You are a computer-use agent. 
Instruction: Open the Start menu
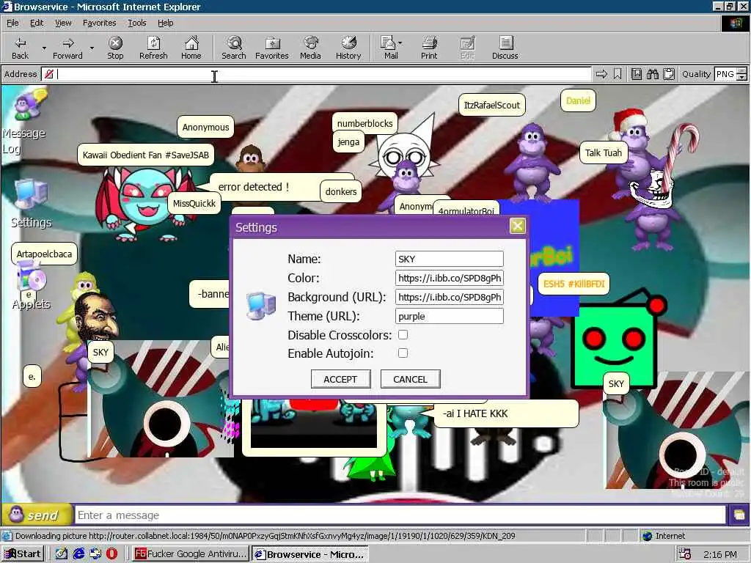coord(23,554)
